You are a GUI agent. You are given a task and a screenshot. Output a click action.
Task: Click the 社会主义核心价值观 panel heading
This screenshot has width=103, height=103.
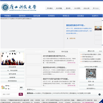pyautogui.click(x=91, y=67)
